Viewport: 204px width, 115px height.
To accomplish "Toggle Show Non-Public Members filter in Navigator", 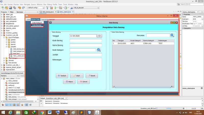I will point(14,105).
